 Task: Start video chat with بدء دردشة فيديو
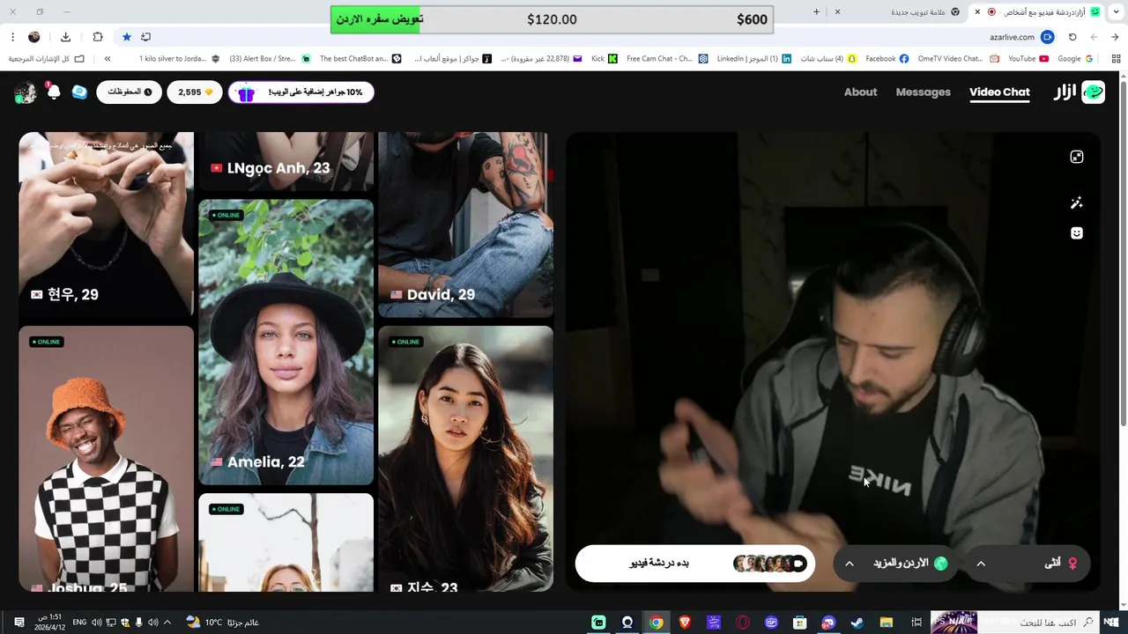(x=695, y=564)
